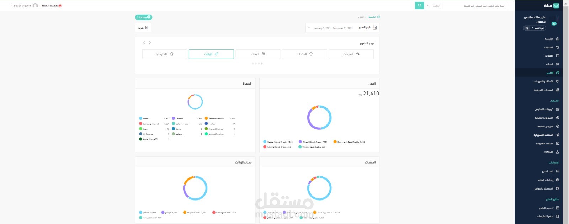The image size is (569, 224).
Task: Open السلات المتروكة in sidebar
Action: (548, 144)
